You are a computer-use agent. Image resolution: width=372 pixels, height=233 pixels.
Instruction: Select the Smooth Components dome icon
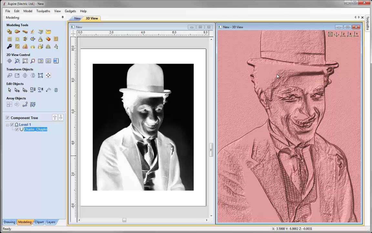[33, 47]
